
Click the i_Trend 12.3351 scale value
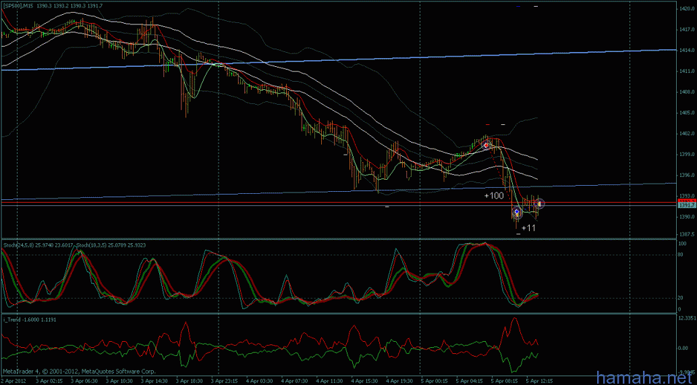[687, 317]
